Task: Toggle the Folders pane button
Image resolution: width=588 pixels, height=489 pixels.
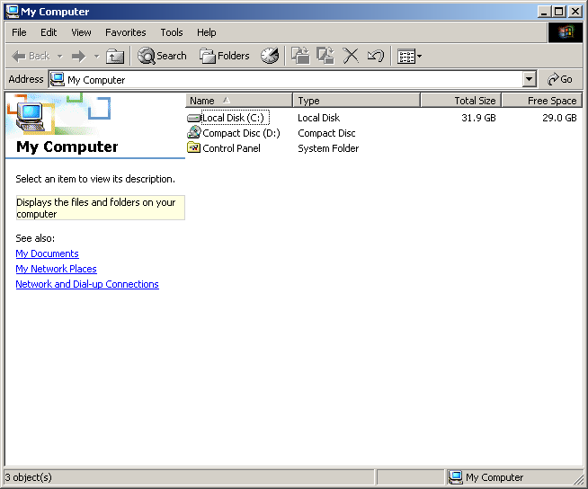Action: [x=225, y=56]
